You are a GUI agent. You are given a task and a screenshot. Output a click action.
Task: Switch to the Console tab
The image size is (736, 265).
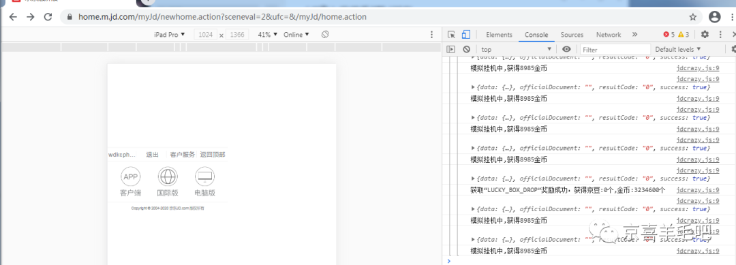click(536, 35)
